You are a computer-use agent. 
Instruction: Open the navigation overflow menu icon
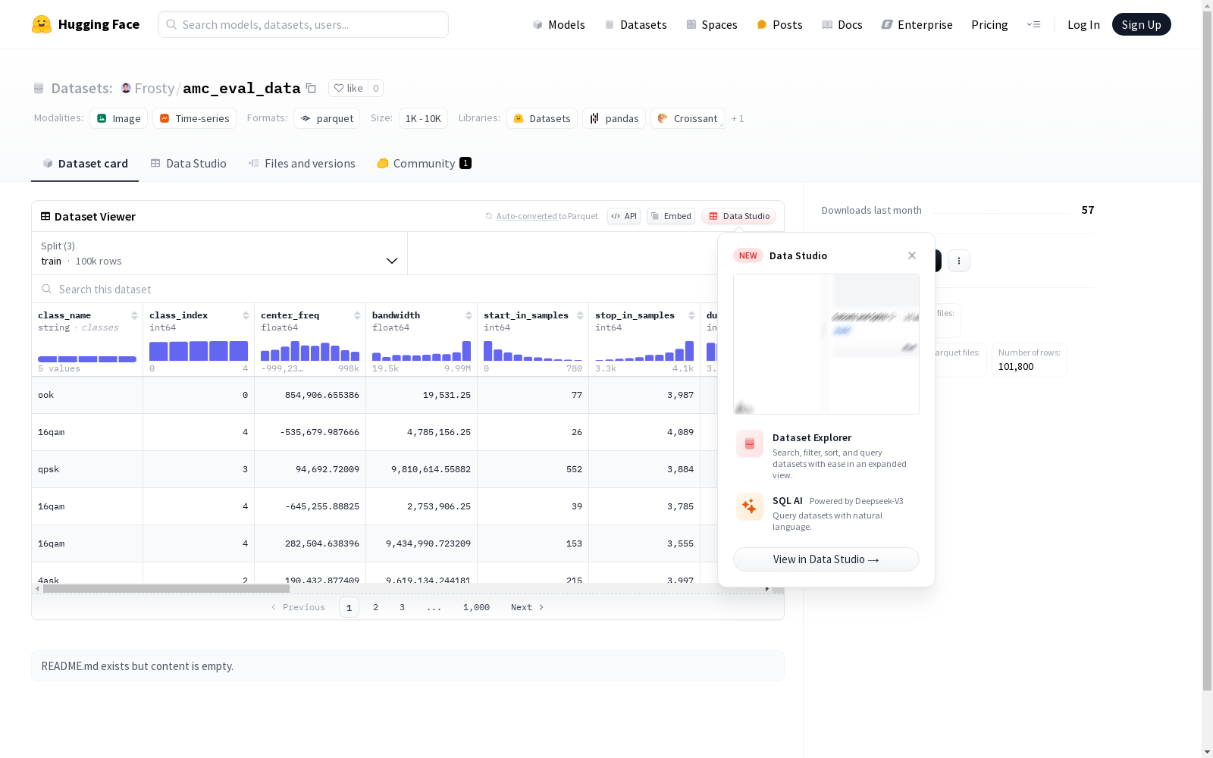click(1033, 24)
